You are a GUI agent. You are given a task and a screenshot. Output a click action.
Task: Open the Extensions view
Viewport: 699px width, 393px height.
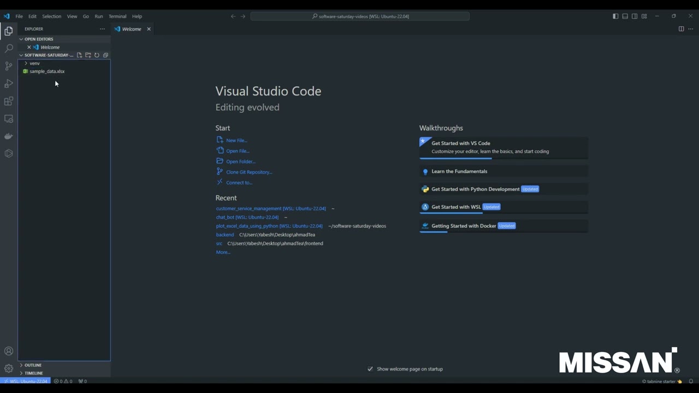tap(9, 101)
